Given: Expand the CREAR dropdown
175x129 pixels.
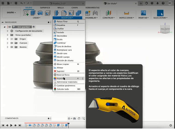Looking at the screenshot, I should (37, 18).
